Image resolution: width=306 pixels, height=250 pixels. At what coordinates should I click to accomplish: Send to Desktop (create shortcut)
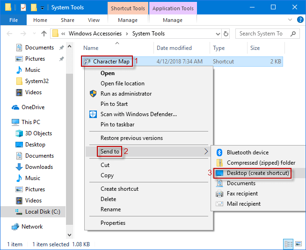click(x=259, y=173)
